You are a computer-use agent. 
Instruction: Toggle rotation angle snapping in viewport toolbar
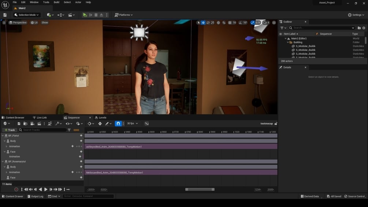(x=240, y=22)
